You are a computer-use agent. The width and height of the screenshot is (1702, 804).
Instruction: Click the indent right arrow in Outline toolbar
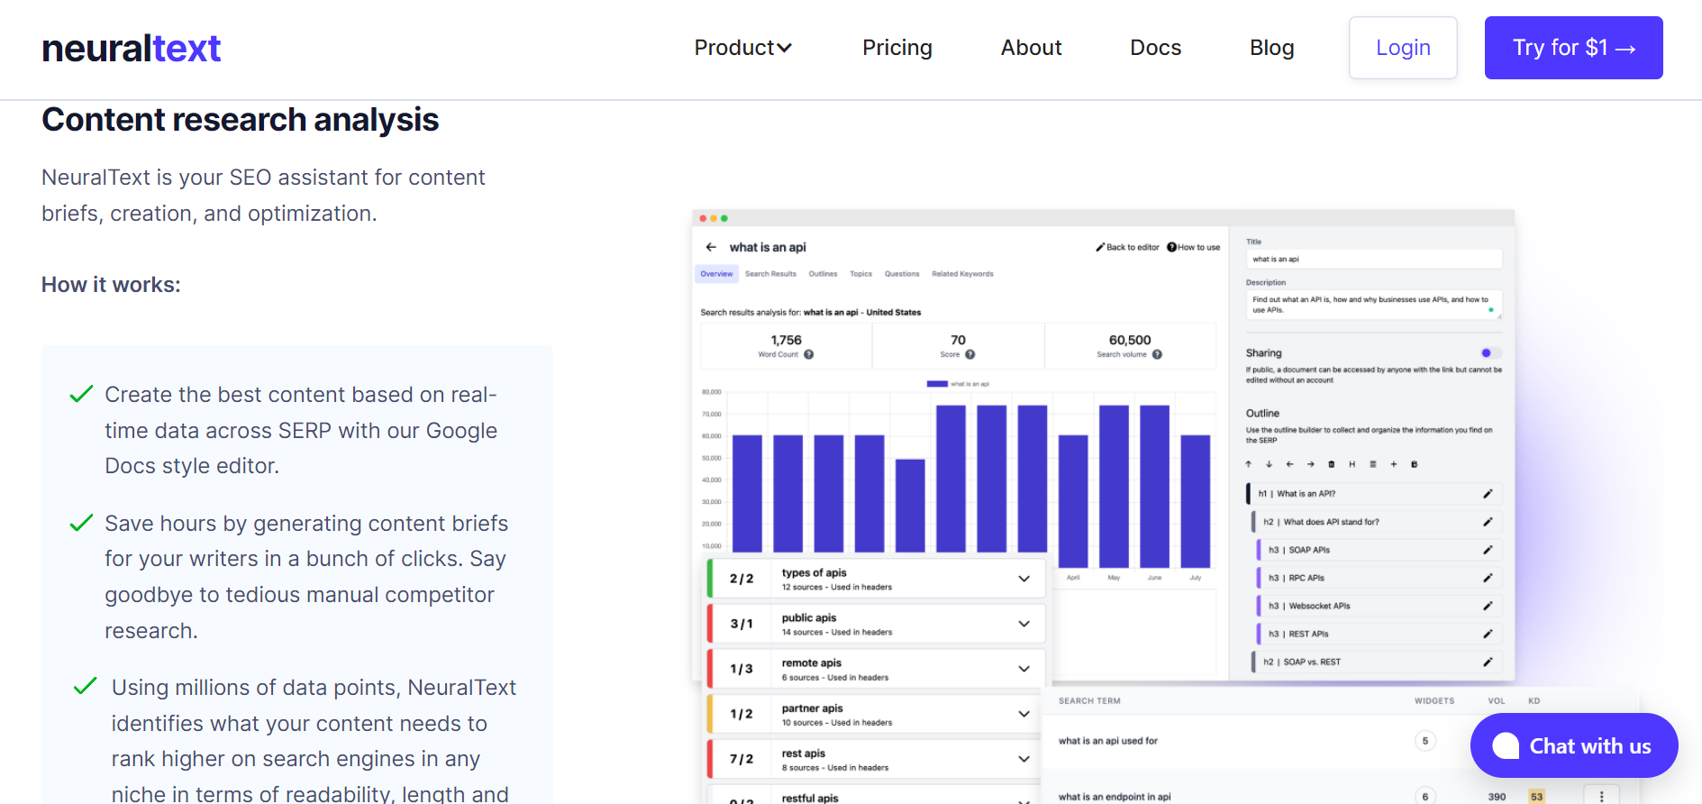point(1310,464)
